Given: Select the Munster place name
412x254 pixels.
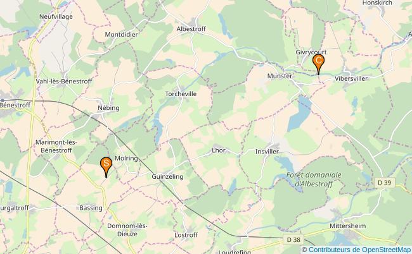Looking at the screenshot, I should [x=280, y=76].
